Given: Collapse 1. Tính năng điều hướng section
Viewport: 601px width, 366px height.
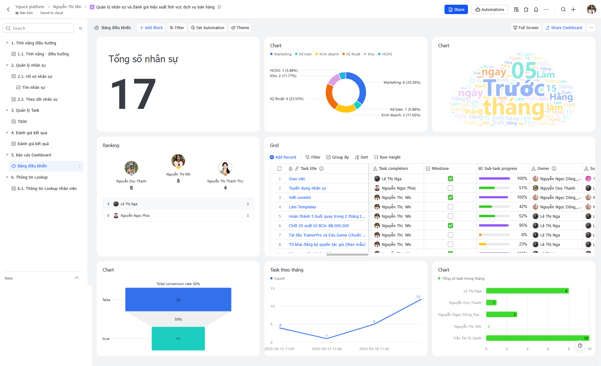Looking at the screenshot, I should click(x=7, y=43).
